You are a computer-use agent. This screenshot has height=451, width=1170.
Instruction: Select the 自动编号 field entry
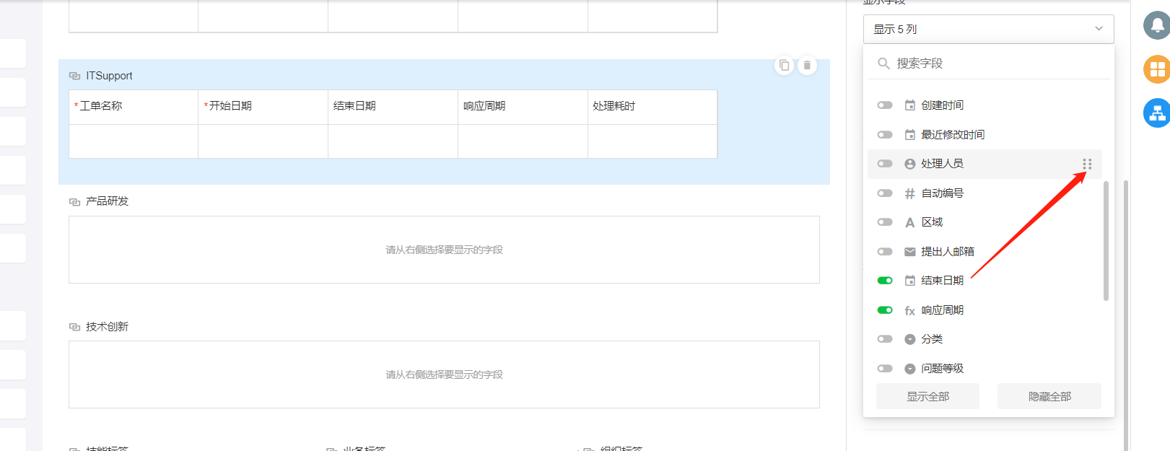pyautogui.click(x=942, y=193)
